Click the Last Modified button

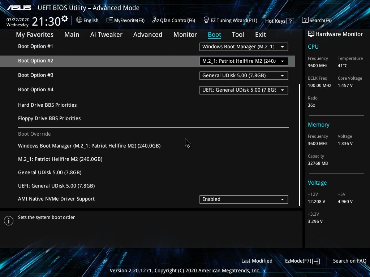(x=257, y=261)
